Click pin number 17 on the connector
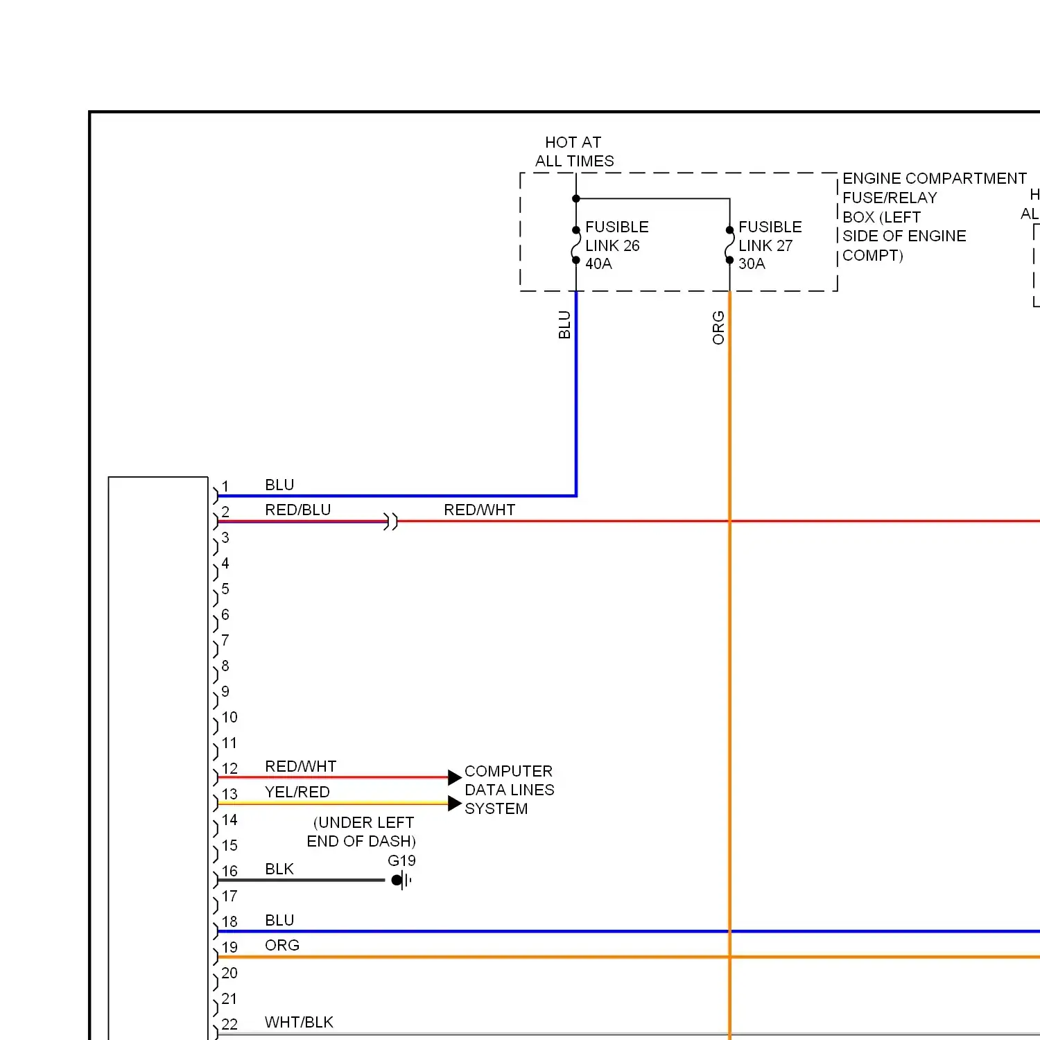The width and height of the screenshot is (1040, 1040). (229, 896)
